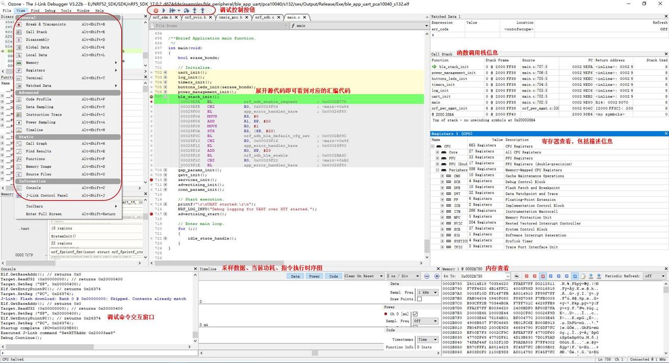Open the Go To address combo box
Image resolution: width=669 pixels, height=363 pixels.
pyautogui.click(x=485, y=276)
